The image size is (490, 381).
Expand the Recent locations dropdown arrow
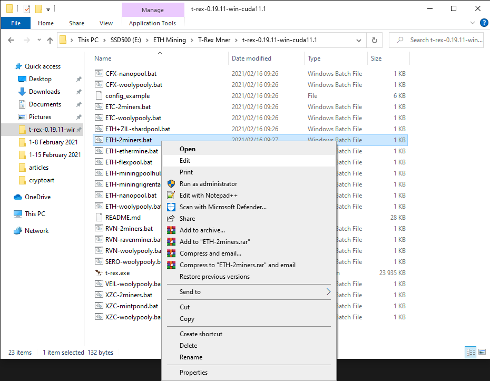coord(39,40)
